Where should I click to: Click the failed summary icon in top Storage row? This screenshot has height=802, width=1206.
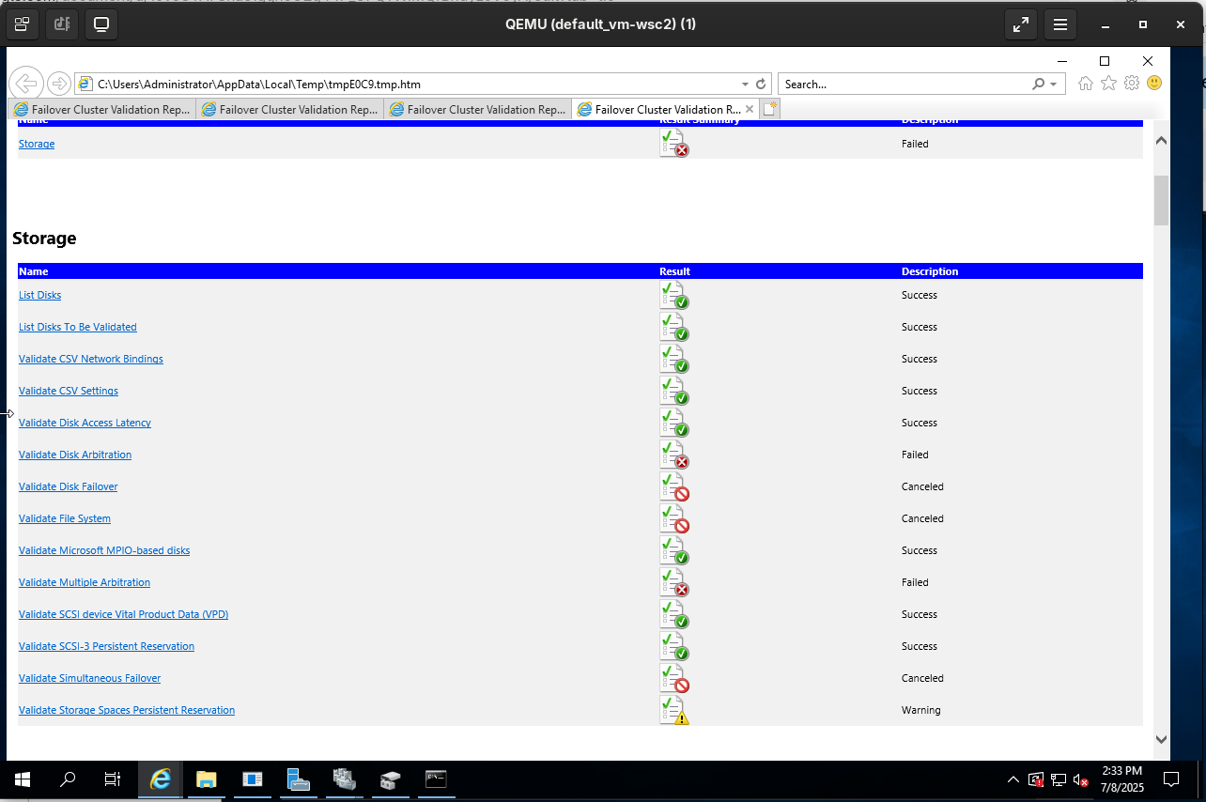pos(674,144)
